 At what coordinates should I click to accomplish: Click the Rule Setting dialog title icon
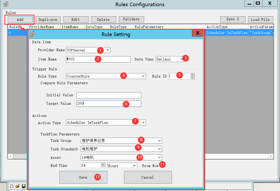pos(32,34)
